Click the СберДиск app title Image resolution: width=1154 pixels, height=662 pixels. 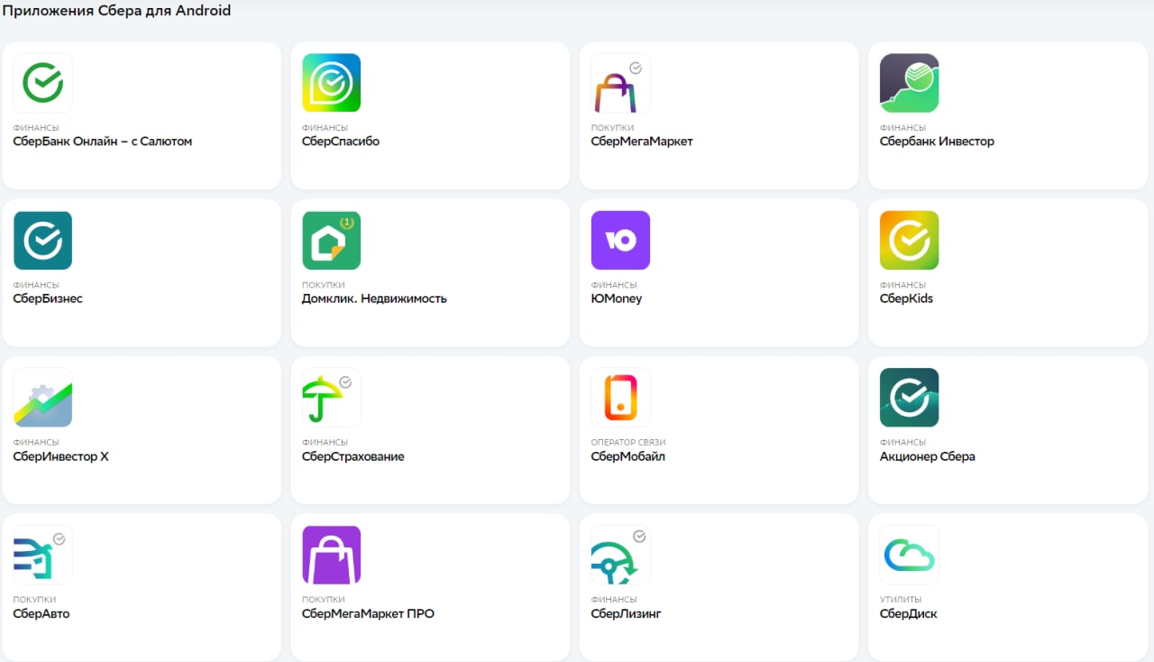(909, 614)
